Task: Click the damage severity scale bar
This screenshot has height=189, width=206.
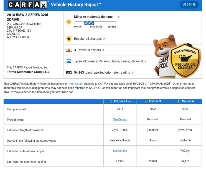Action: pyautogui.click(x=95, y=23)
